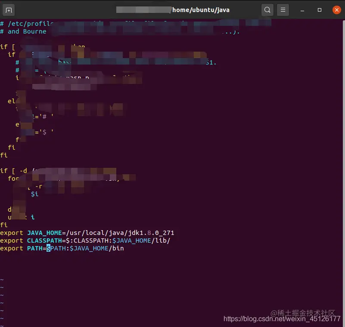This screenshot has height=327, width=345.
Task: Open a new terminal tab
Action: 9,10
